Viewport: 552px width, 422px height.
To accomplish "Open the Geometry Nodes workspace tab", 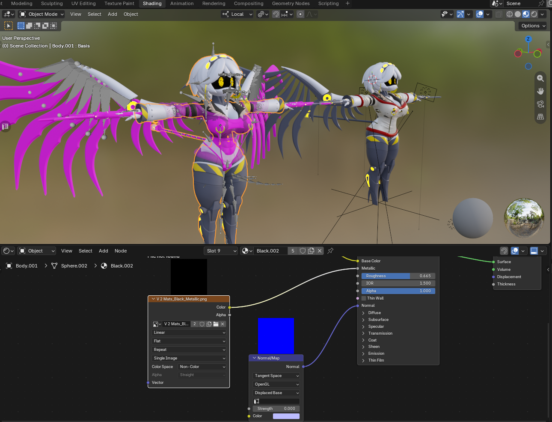I will click(291, 3).
